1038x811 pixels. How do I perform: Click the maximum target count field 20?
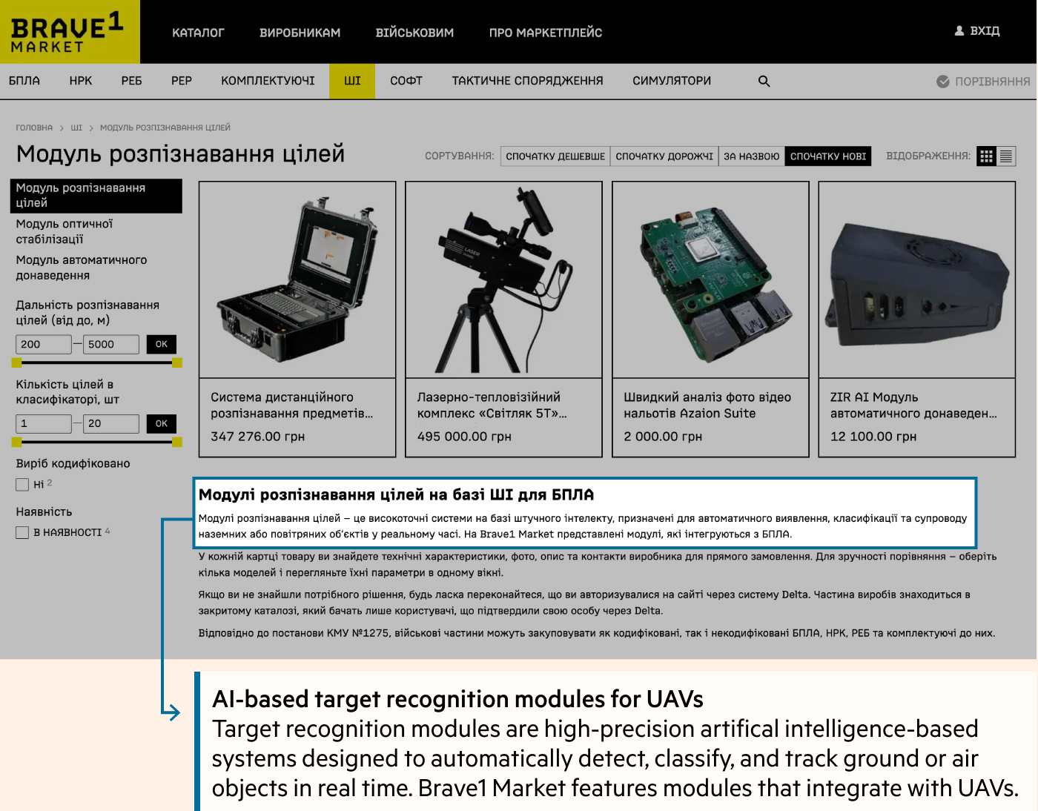click(x=111, y=423)
